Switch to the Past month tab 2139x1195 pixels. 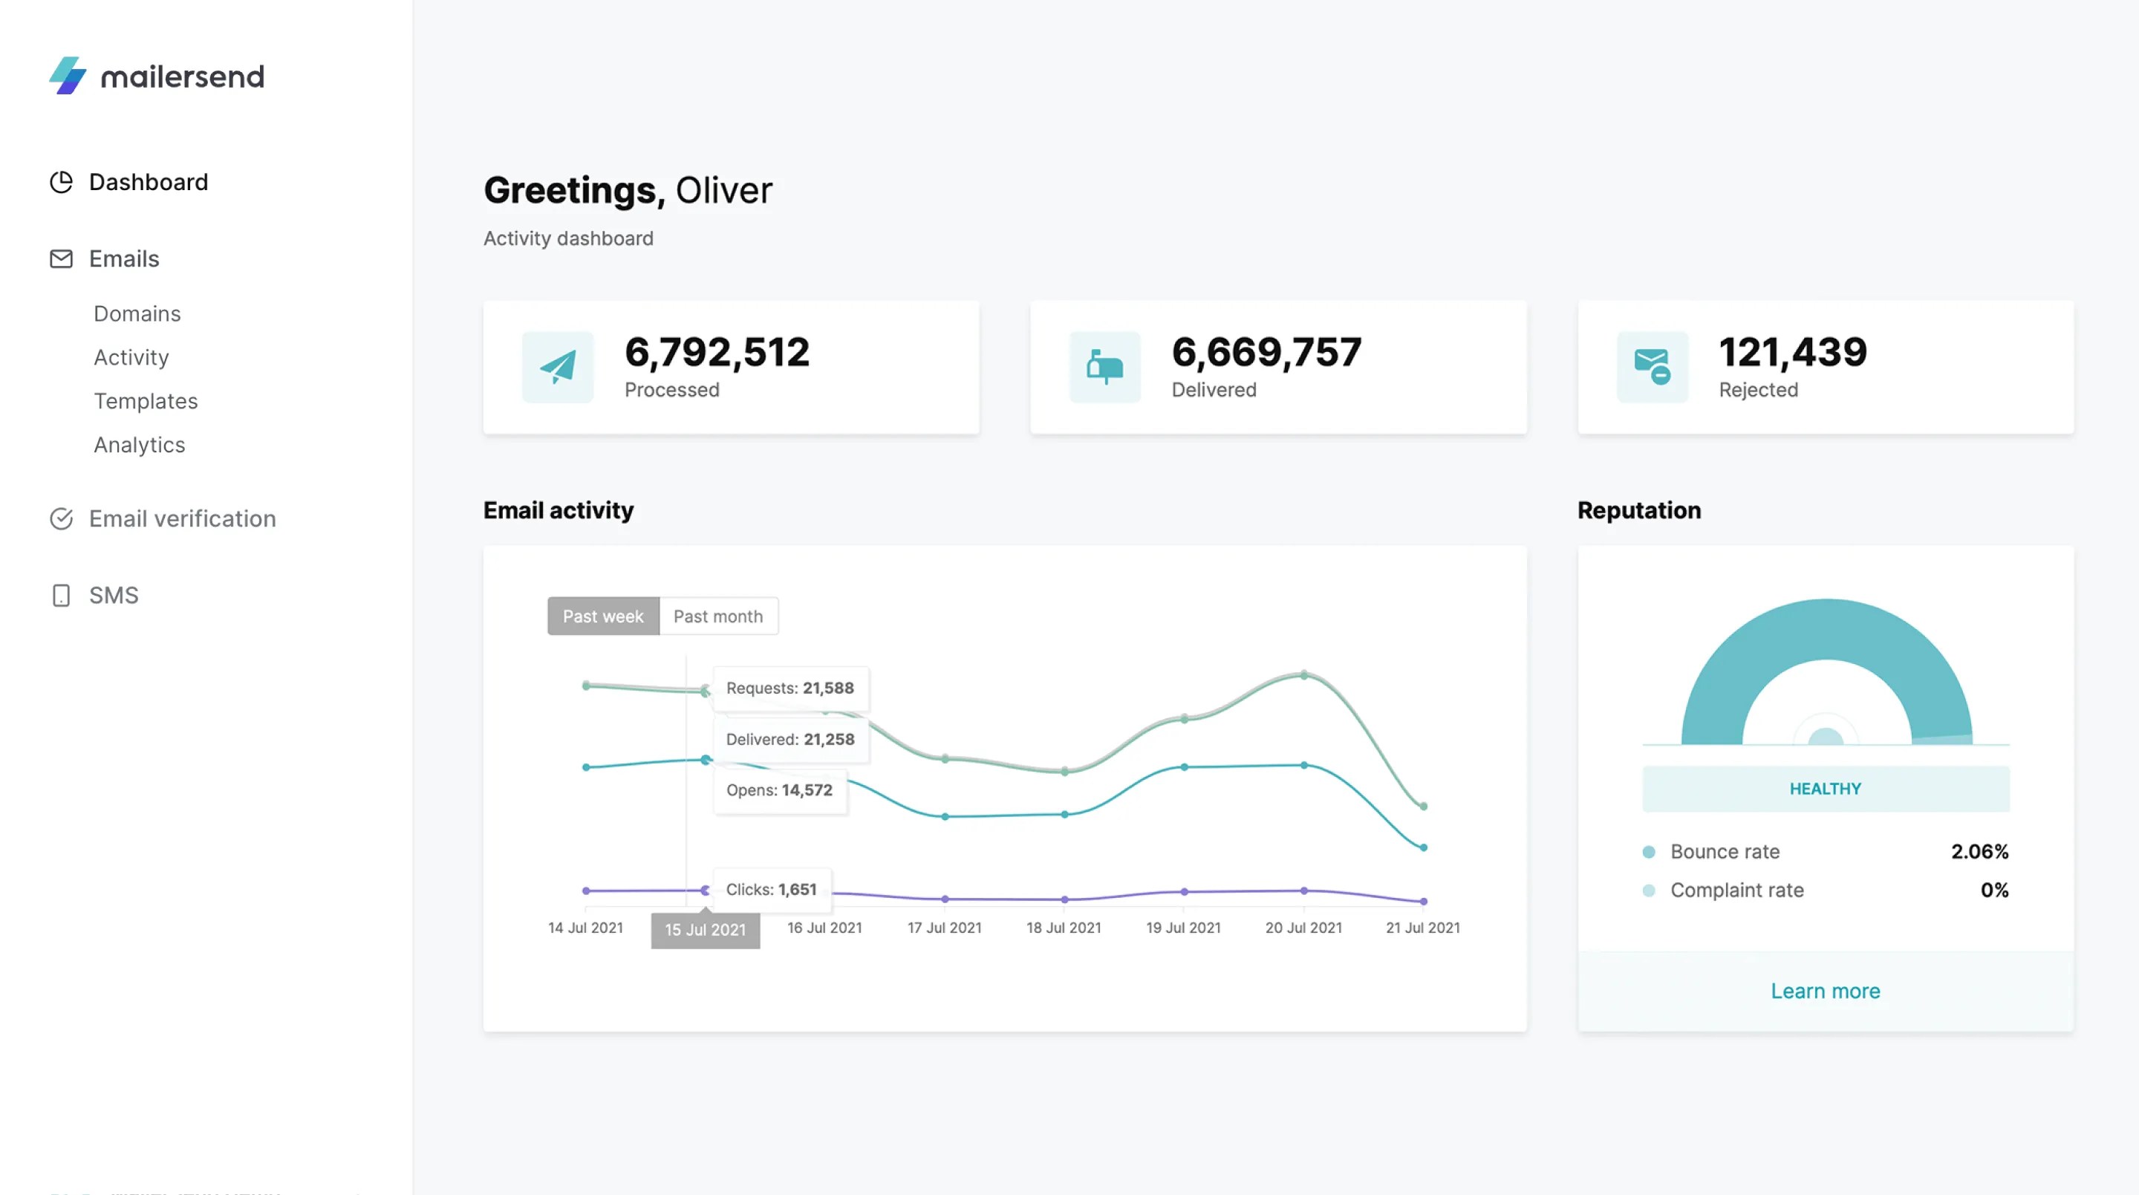pyautogui.click(x=717, y=616)
